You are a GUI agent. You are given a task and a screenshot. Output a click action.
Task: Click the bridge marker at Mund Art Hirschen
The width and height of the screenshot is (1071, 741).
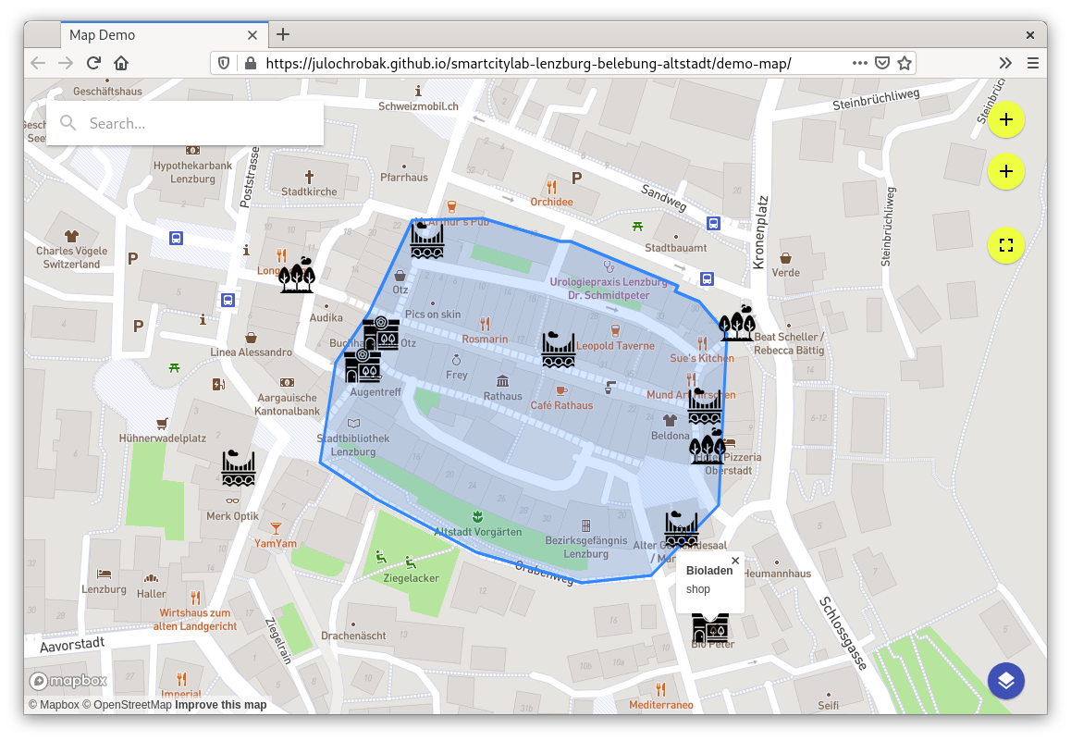tap(704, 406)
